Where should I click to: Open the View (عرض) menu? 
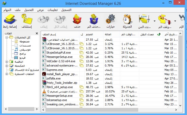pyautogui.click(x=40, y=10)
